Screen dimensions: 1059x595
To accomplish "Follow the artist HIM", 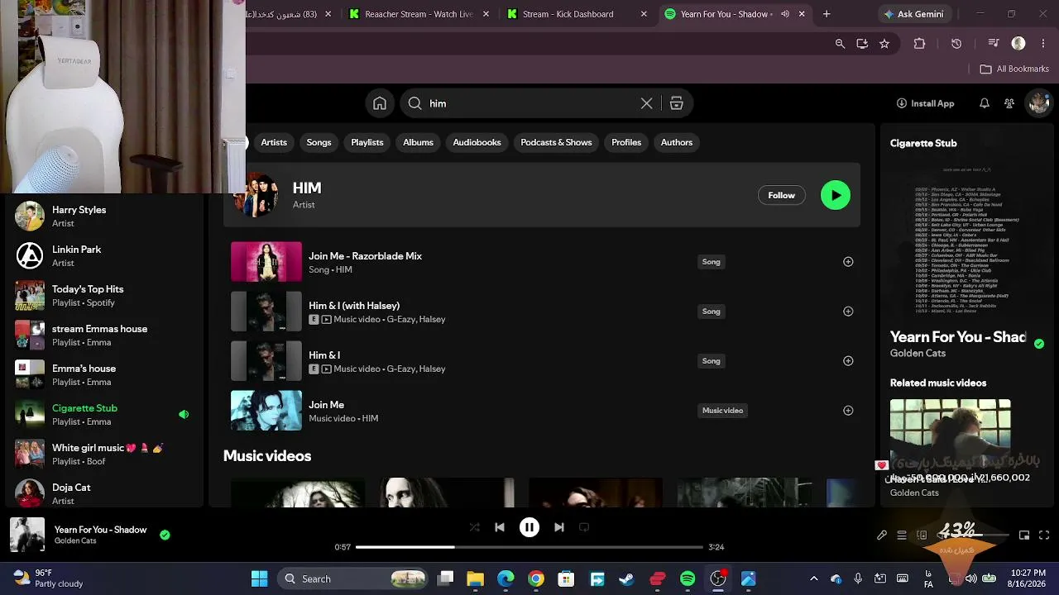I will (781, 195).
